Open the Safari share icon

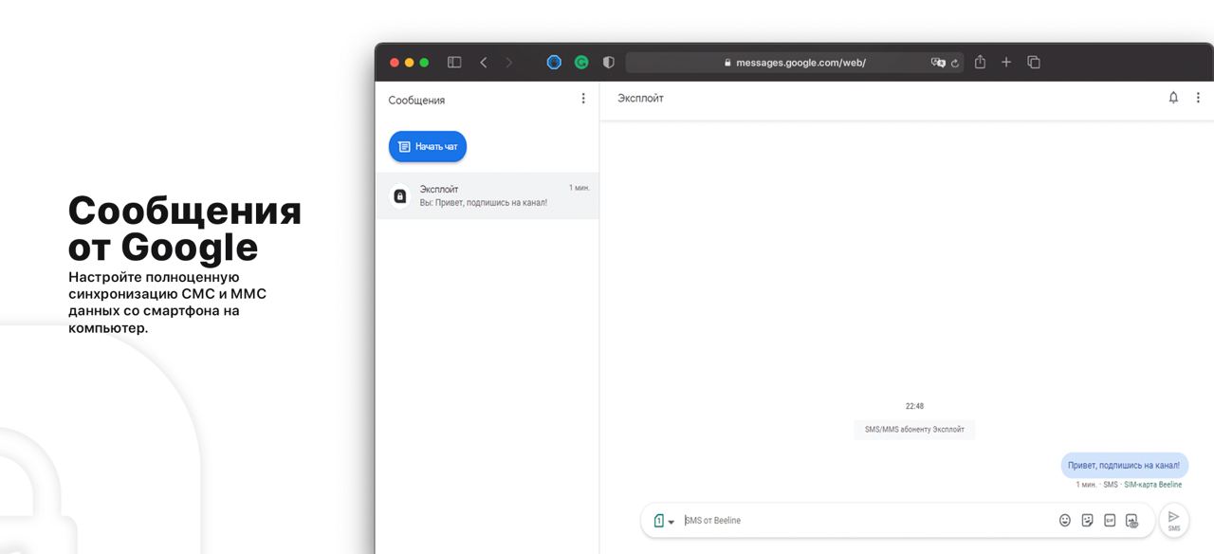tap(980, 63)
